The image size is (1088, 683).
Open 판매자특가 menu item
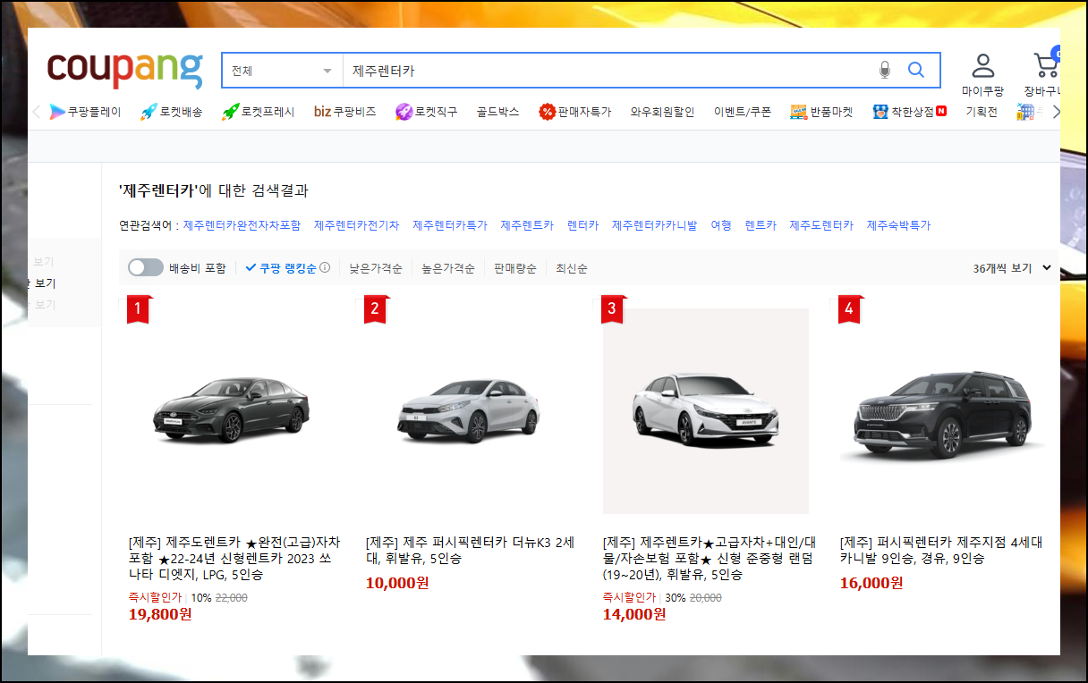coord(574,112)
